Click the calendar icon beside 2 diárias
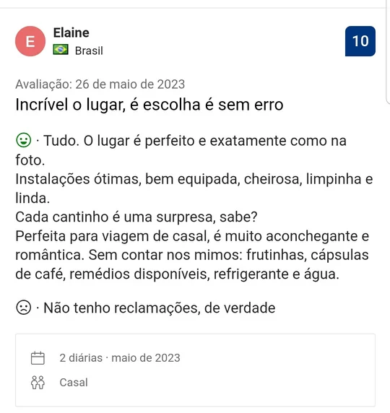Image resolution: width=390 pixels, height=413 pixels. pos(38,358)
